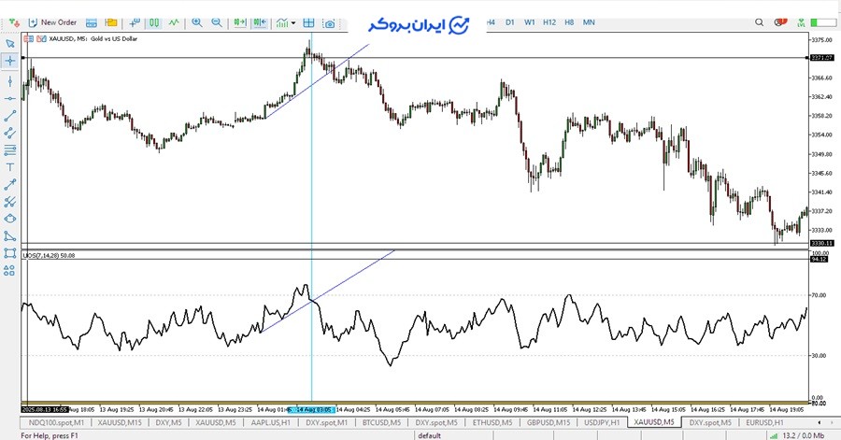
Task: Select the arrow cursor tool
Action: pos(10,43)
